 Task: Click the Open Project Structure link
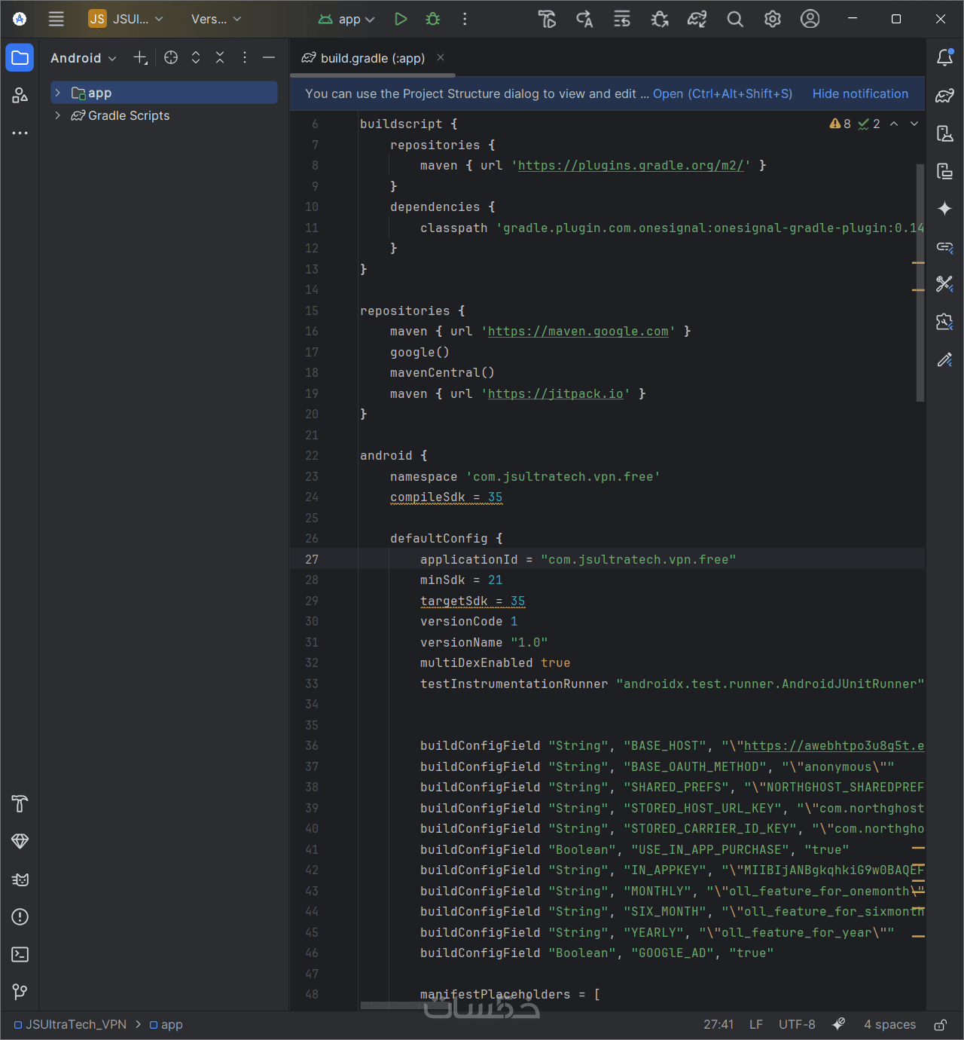click(x=722, y=93)
